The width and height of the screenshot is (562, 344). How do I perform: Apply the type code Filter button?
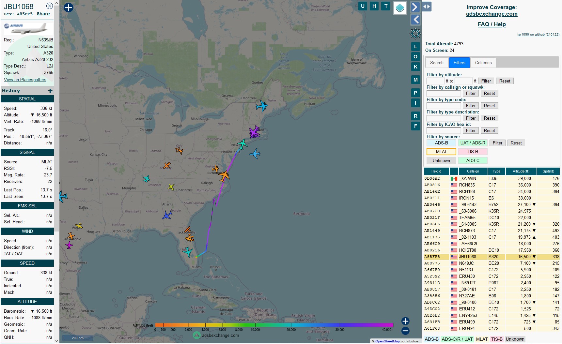point(471,106)
